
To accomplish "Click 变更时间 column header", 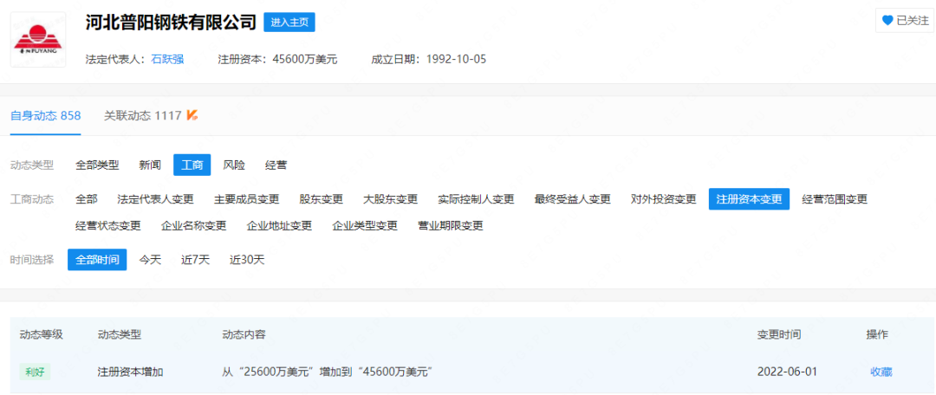I will [779, 334].
